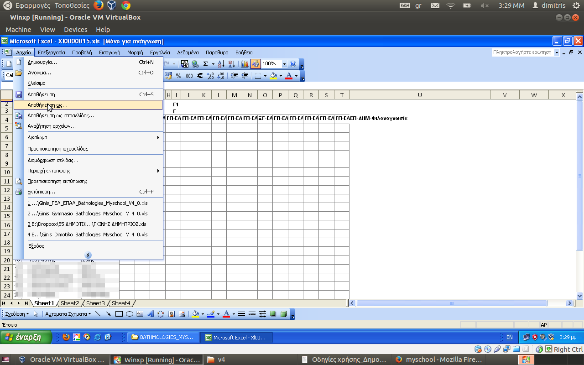This screenshot has height=365, width=584.
Task: Choose Εκτύπωση… menu entry
Action: click(x=88, y=192)
